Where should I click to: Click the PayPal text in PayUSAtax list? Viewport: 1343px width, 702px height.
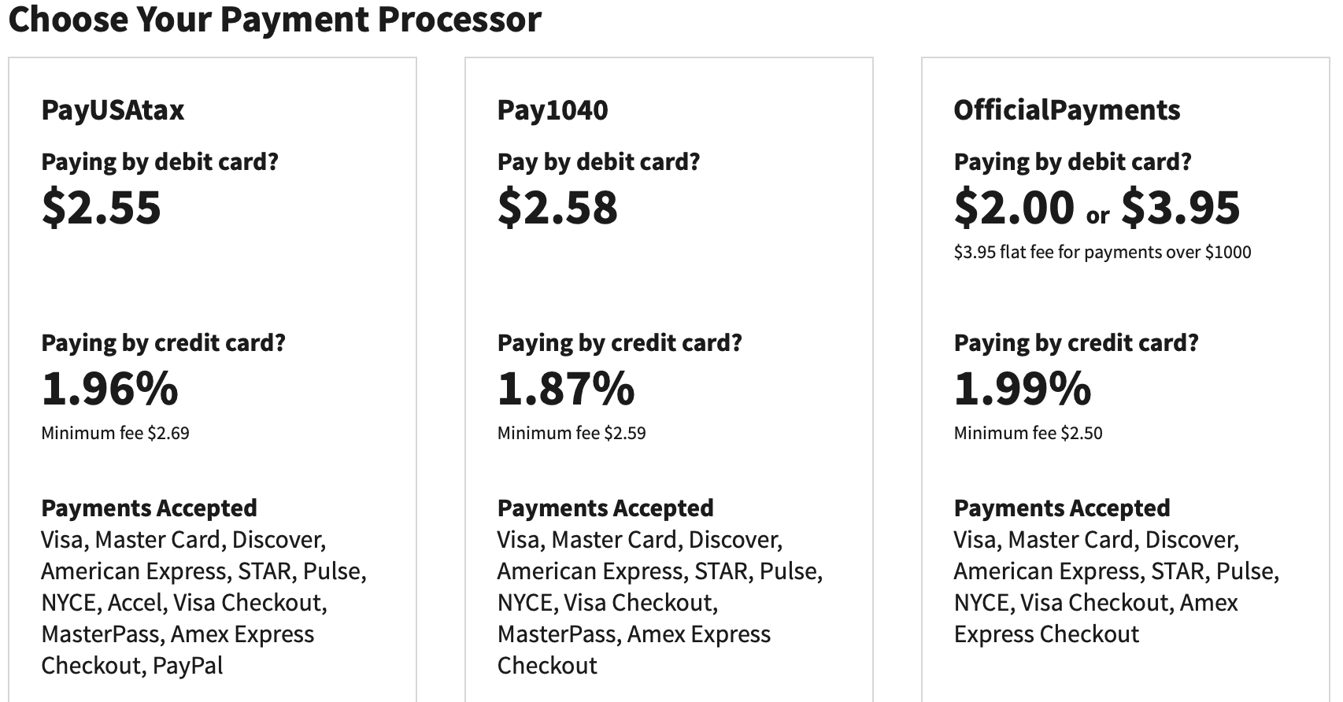(187, 666)
